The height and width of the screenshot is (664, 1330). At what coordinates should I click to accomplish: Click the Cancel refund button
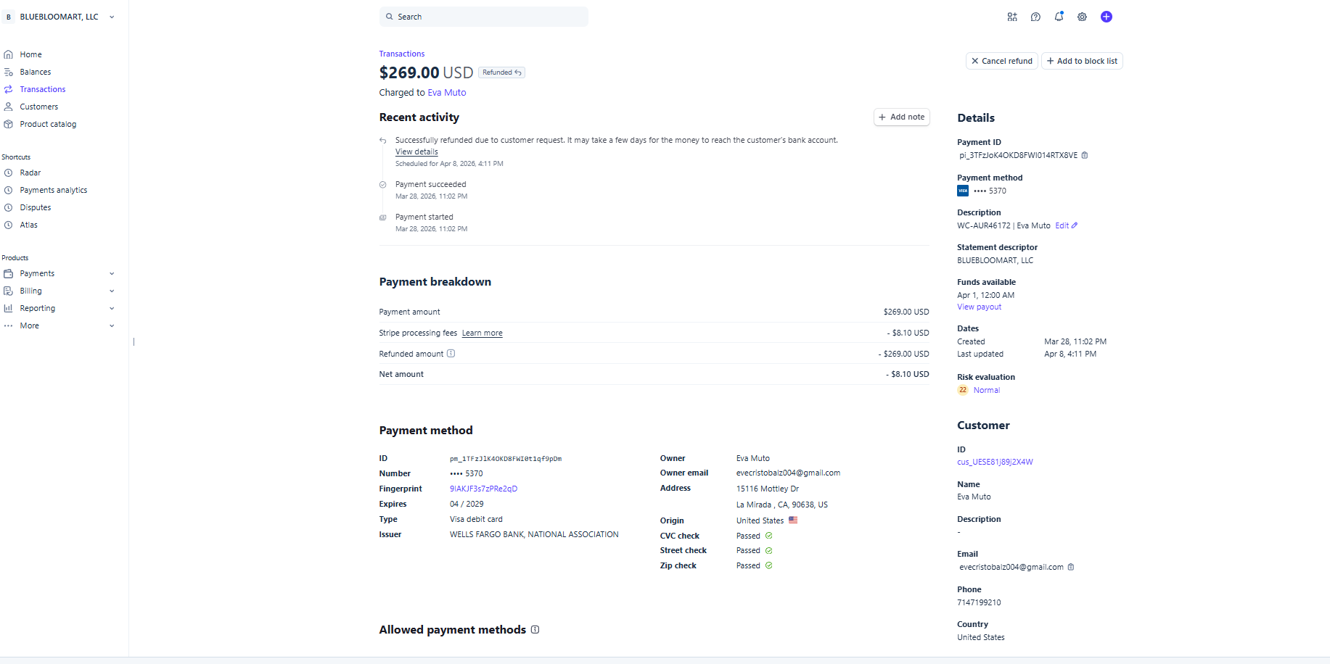click(x=1002, y=61)
